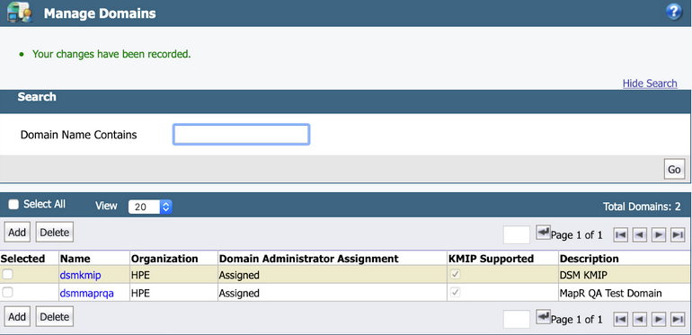This screenshot has height=335, width=692.
Task: Focus the Domain Name Contains field
Action: (241, 135)
